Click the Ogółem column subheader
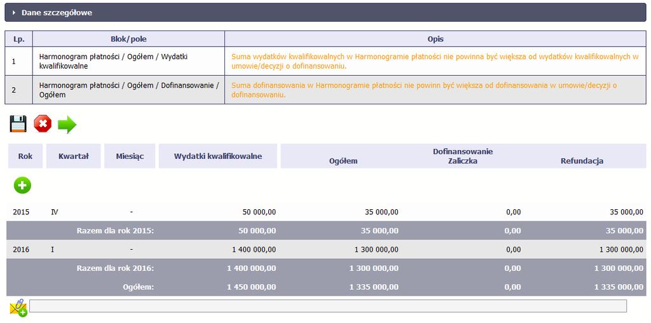The width and height of the screenshot is (651, 323). (343, 161)
